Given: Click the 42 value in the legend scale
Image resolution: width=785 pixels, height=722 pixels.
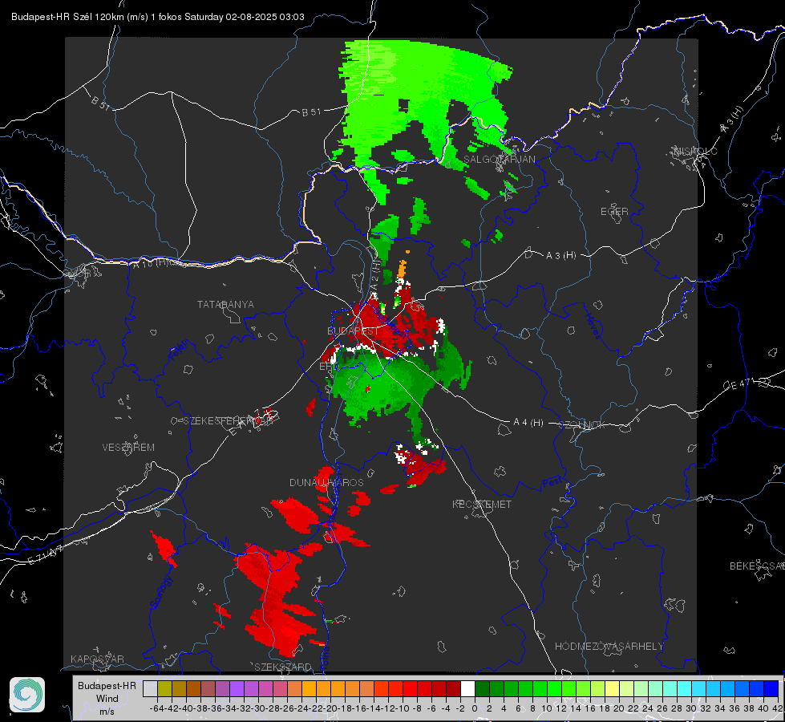Looking at the screenshot, I should (x=778, y=708).
